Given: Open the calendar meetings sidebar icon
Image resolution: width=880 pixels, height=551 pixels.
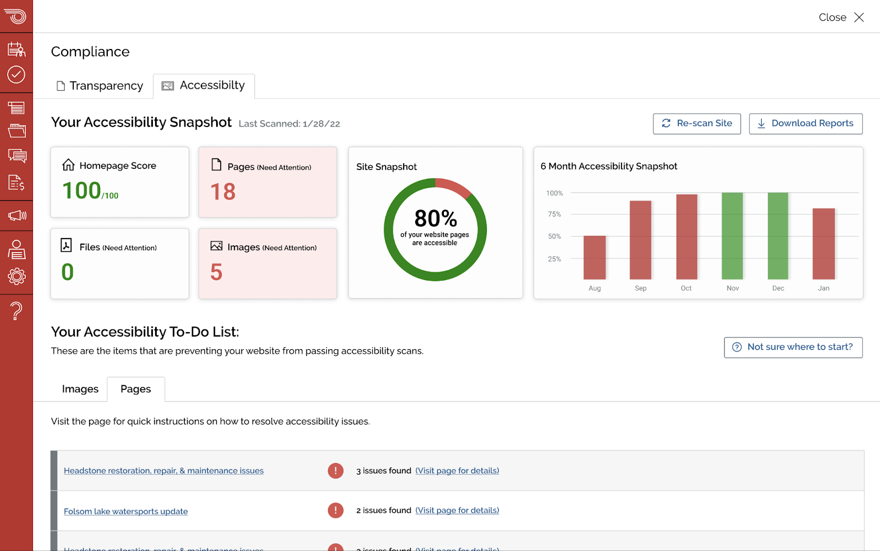Looking at the screenshot, I should click(16, 49).
